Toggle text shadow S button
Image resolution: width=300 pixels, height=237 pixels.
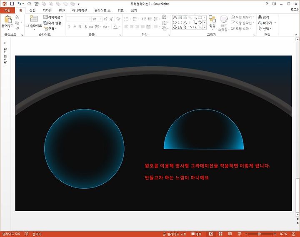pos(86,27)
